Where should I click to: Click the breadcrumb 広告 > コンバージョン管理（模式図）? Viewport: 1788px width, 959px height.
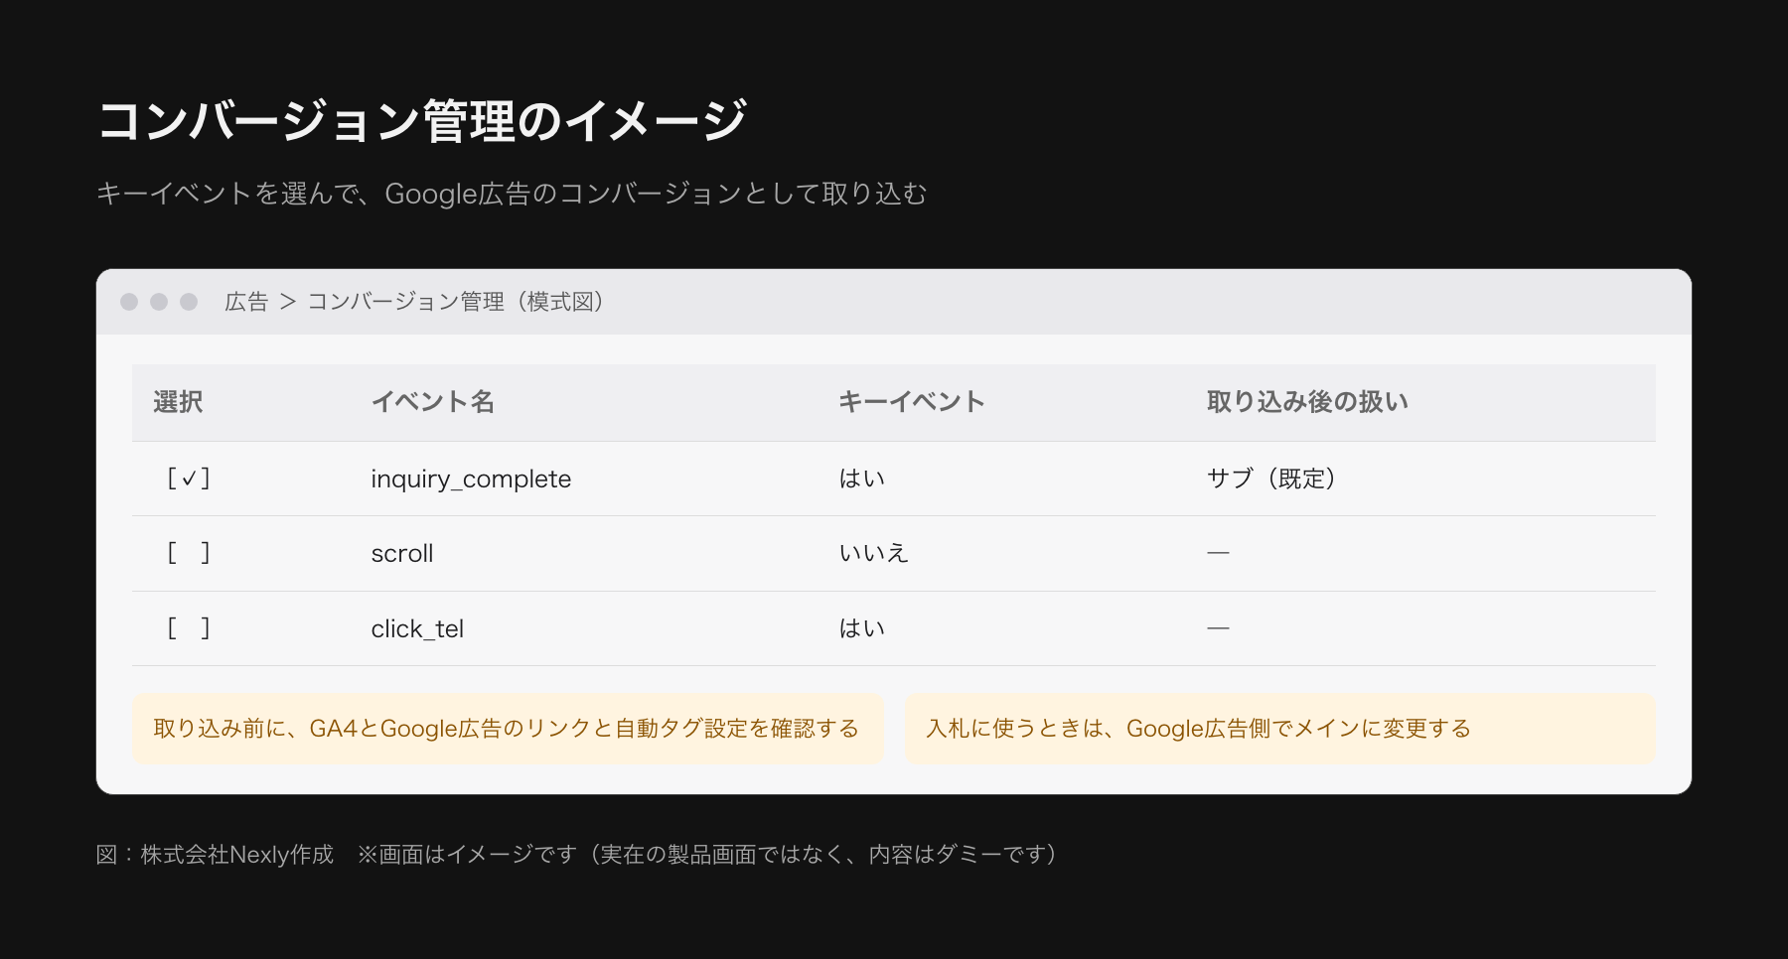(414, 302)
